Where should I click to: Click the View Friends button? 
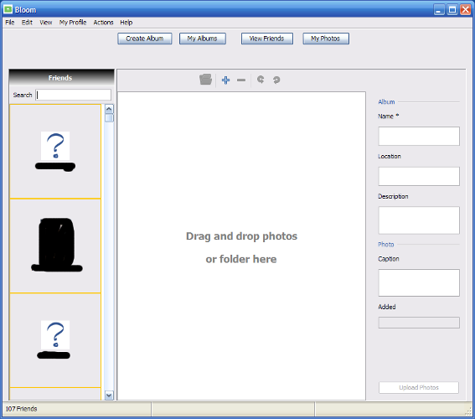[x=267, y=39]
